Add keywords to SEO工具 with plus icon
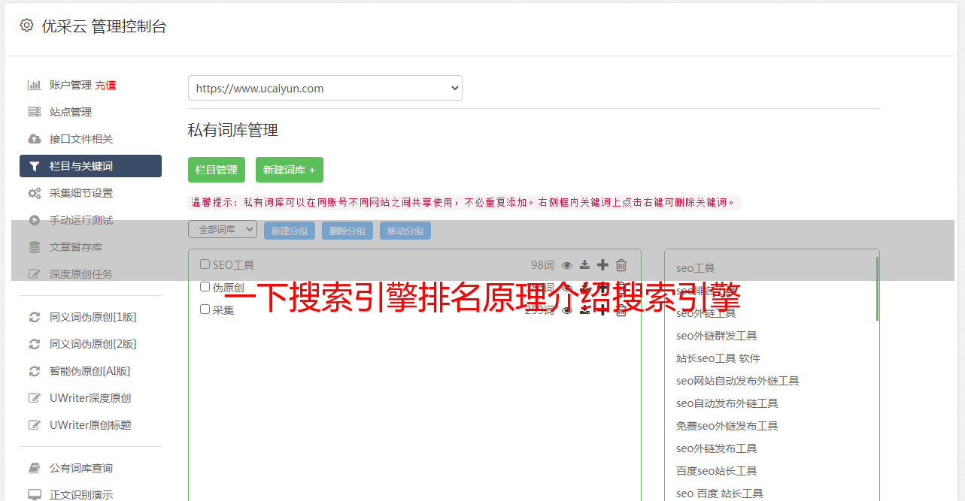The width and height of the screenshot is (965, 501). click(x=602, y=265)
